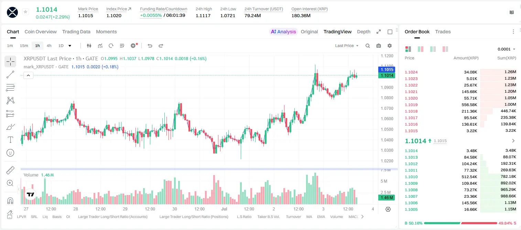521x230 pixels.
Task: Open the emoji icons tool
Action: pyautogui.click(x=10, y=153)
